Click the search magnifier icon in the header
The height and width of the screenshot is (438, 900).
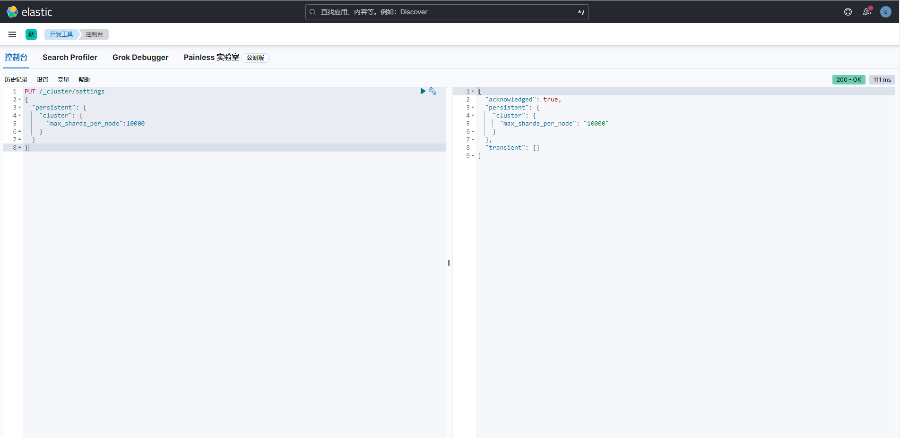(x=312, y=12)
